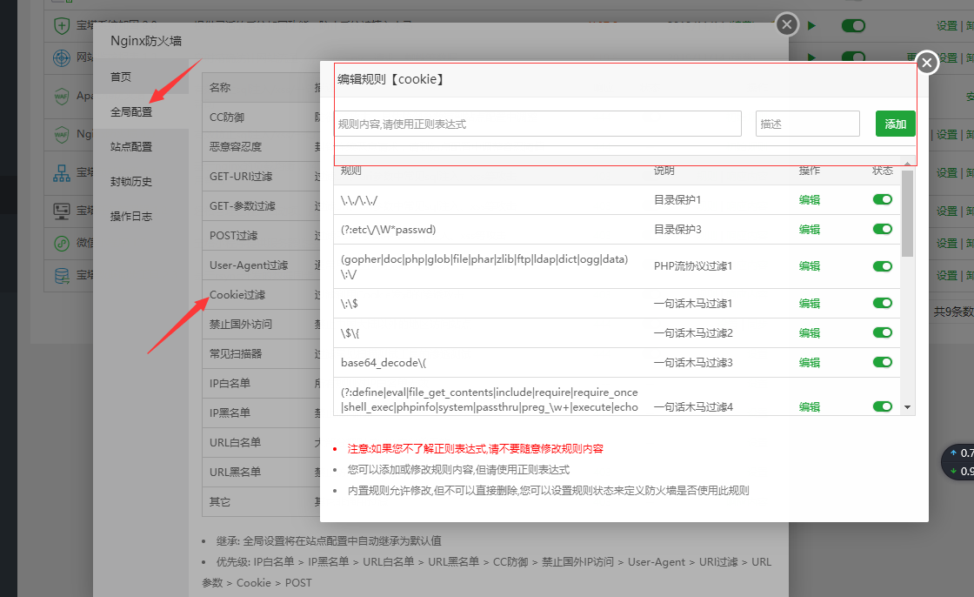Click the scroll-down arrow of the rule list
This screenshot has width=974, height=597.
(x=908, y=407)
